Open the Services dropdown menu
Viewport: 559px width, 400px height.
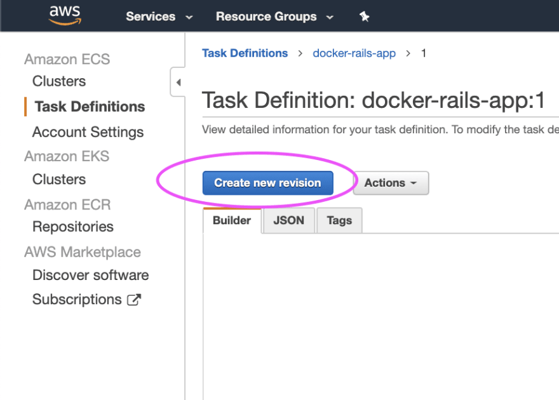159,17
